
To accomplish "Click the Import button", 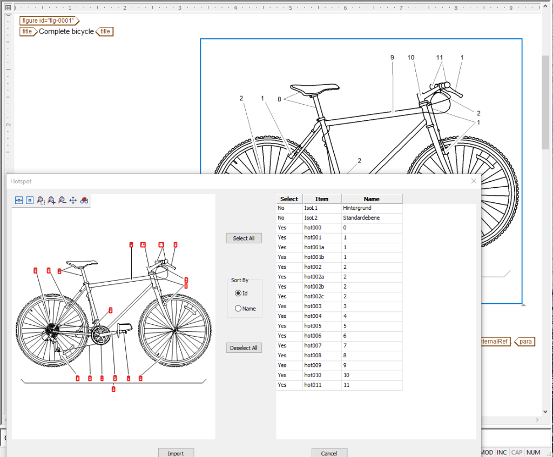I will click(x=176, y=453).
